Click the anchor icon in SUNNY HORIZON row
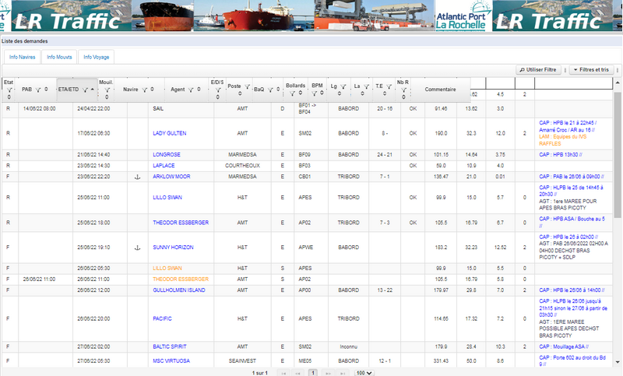Viewport: 623px width, 376px height. tap(136, 248)
